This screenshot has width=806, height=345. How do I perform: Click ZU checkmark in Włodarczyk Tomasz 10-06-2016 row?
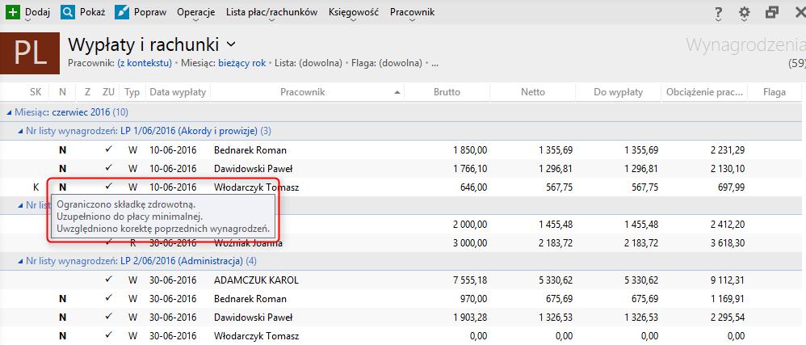(108, 187)
